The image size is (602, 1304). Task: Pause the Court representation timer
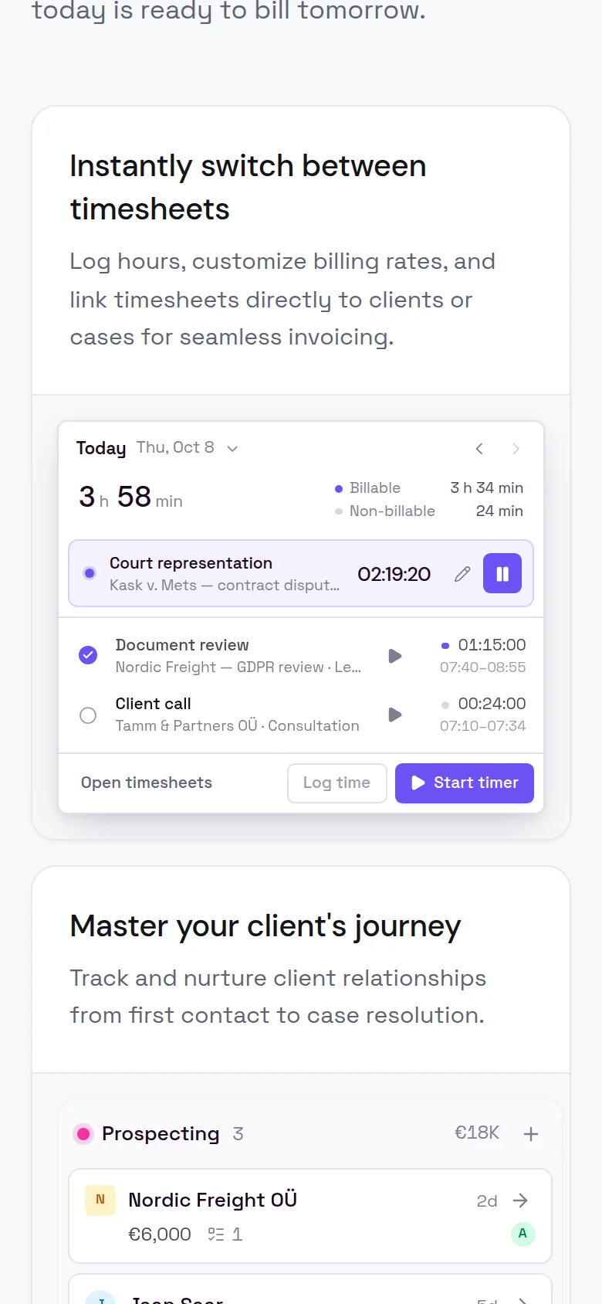point(502,573)
